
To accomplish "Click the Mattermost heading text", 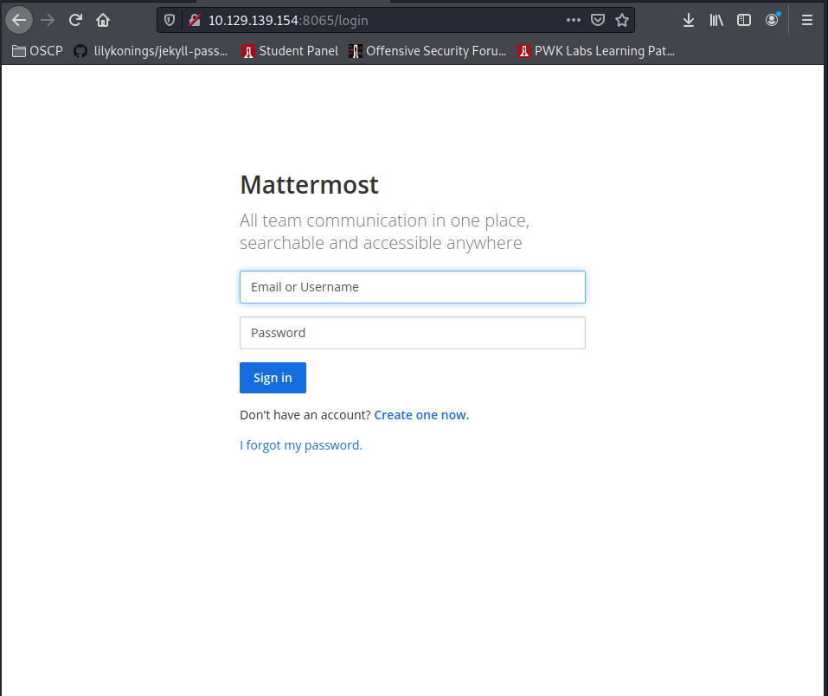I will 310,185.
